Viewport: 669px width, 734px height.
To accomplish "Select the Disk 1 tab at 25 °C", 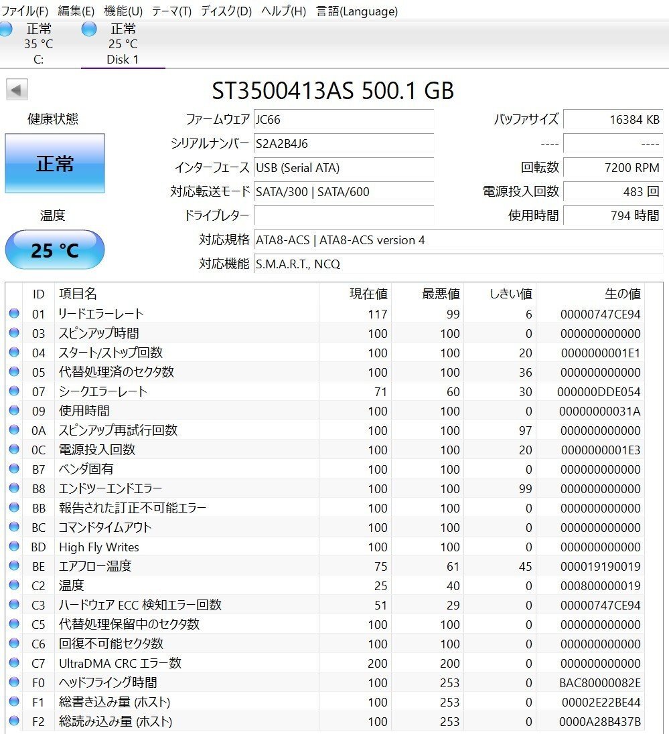I will (123, 43).
